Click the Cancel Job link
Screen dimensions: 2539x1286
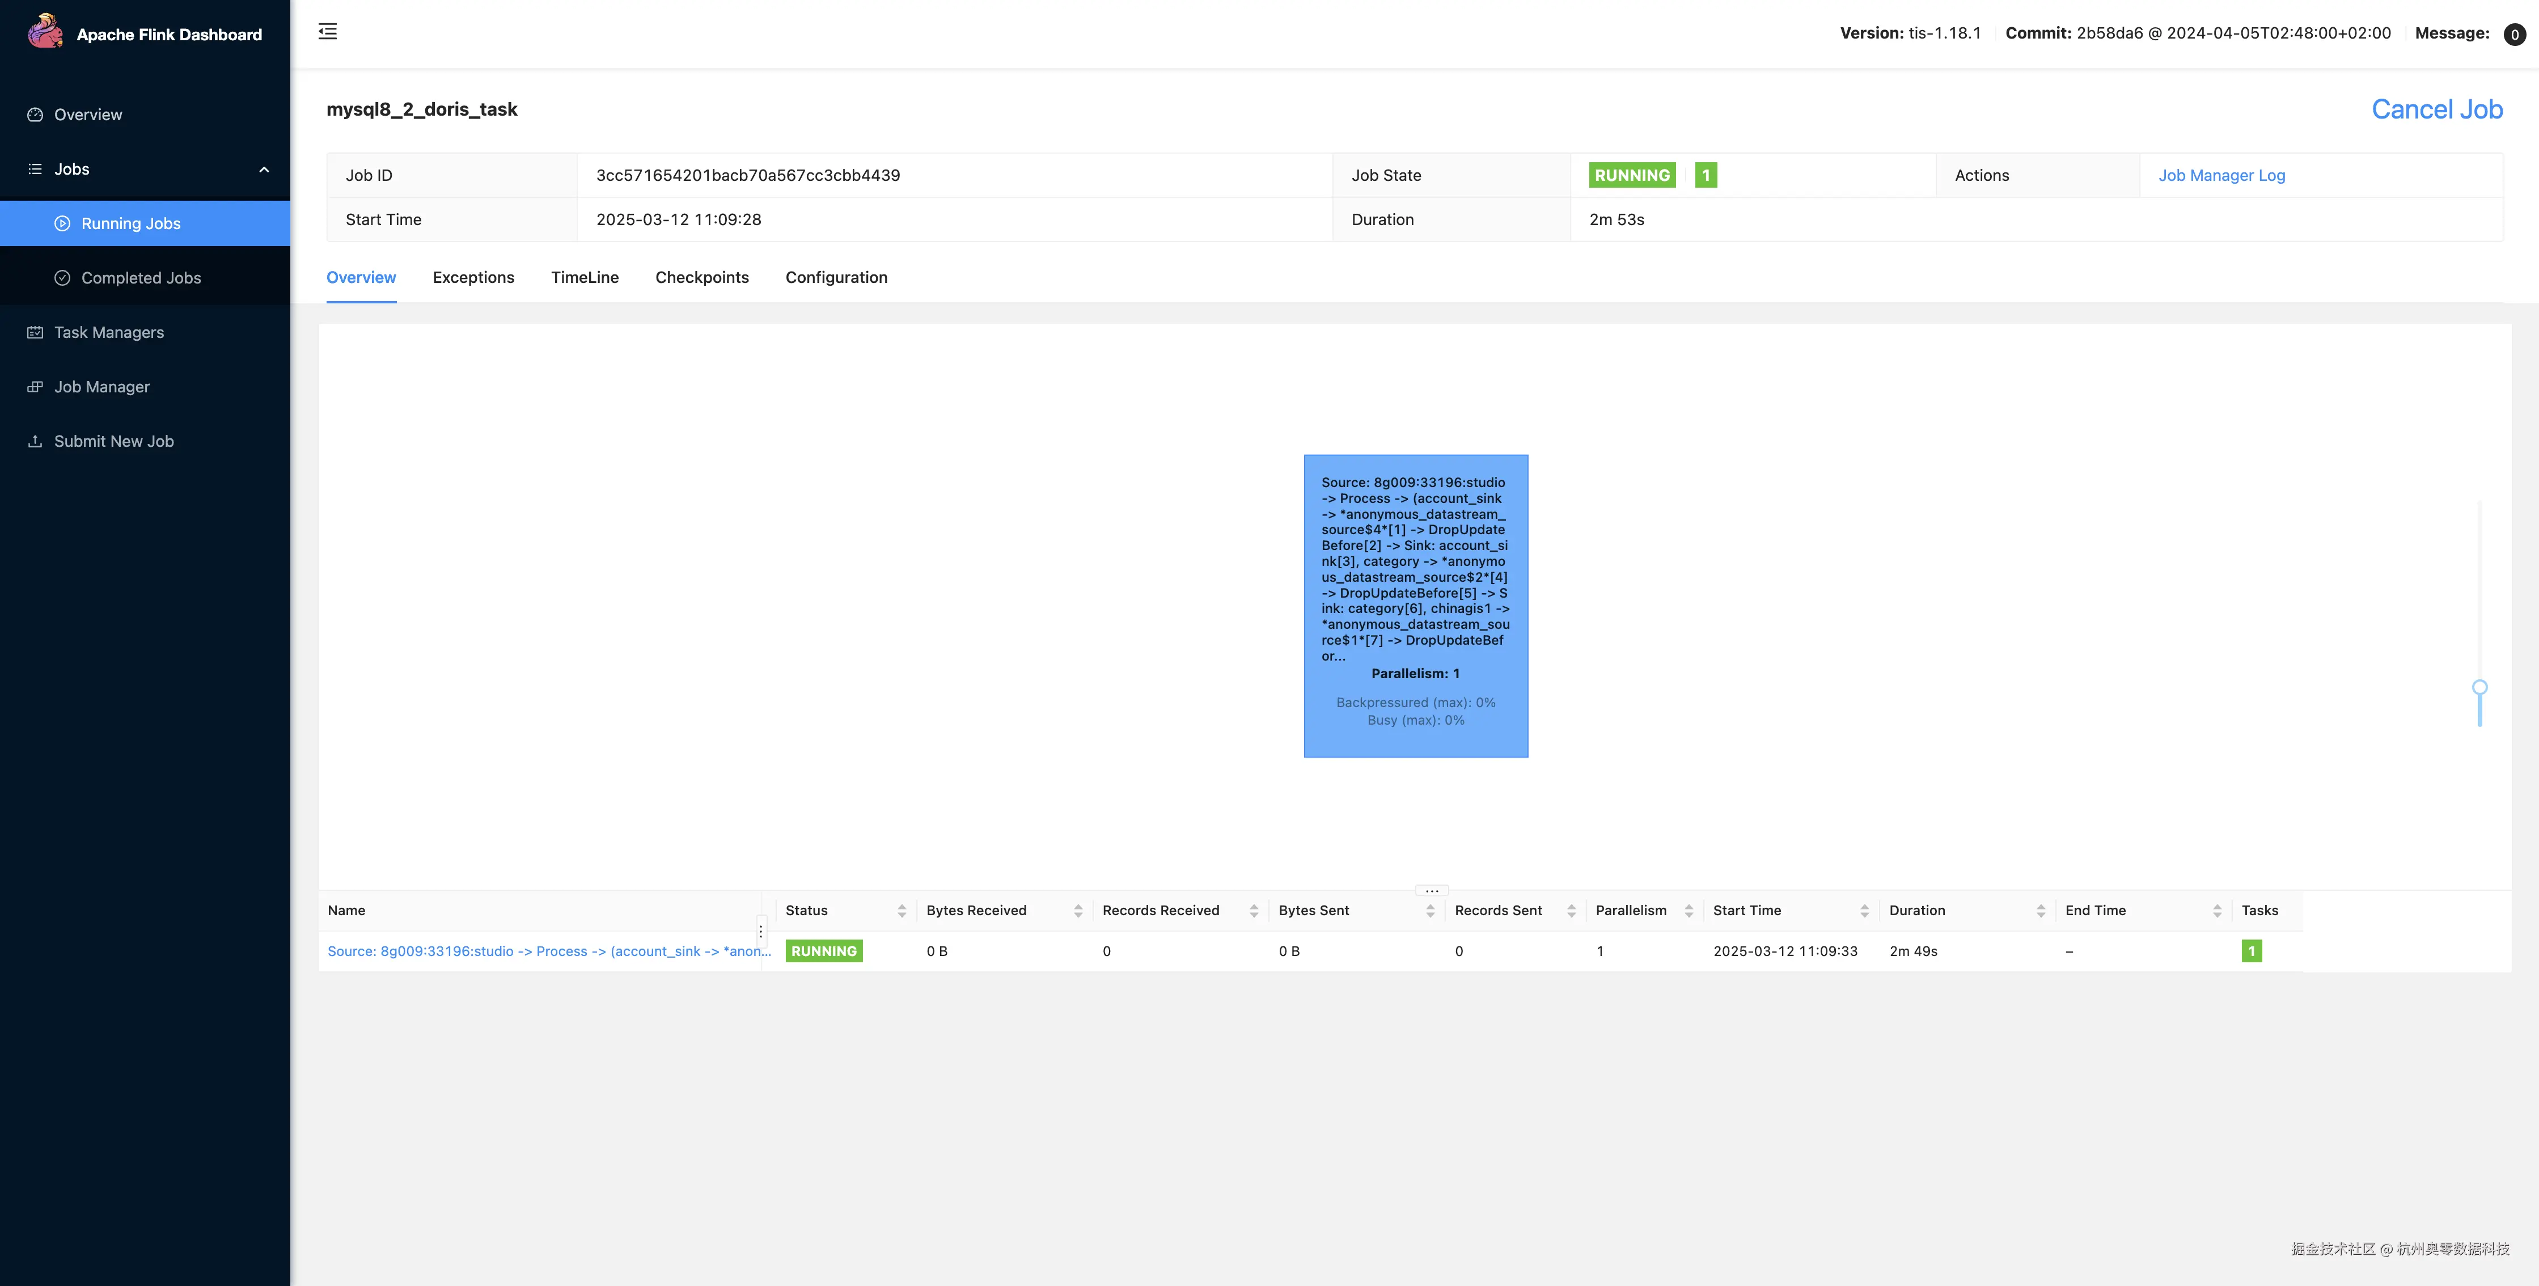click(2436, 109)
